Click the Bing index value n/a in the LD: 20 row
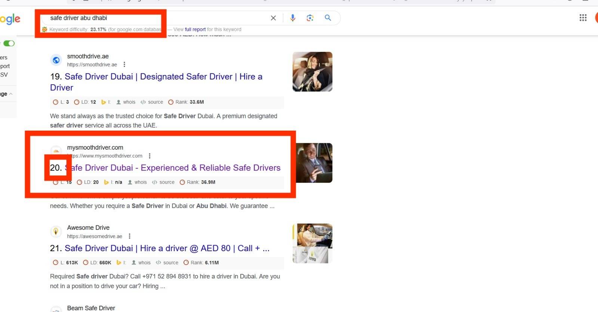Viewport: 598px width, 312px height. [118, 182]
